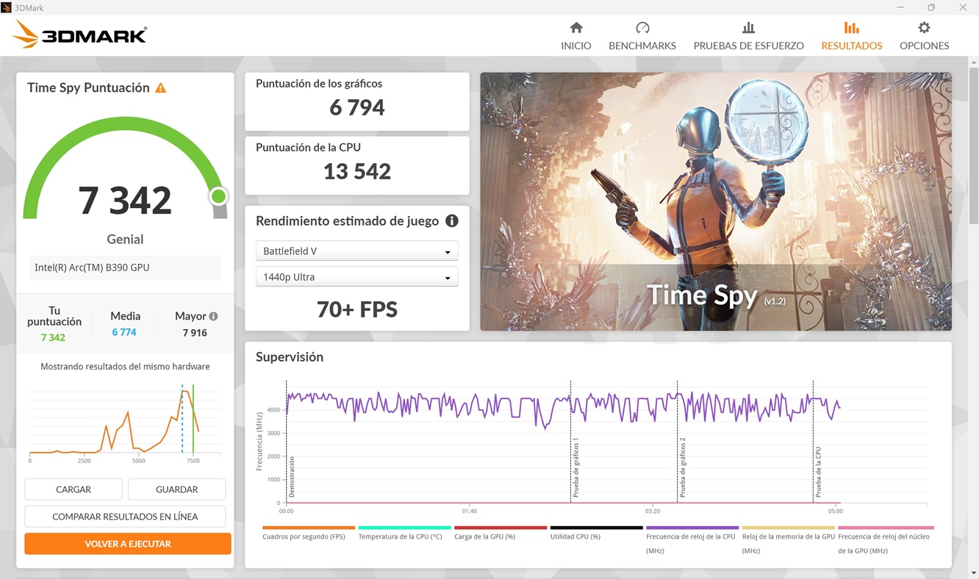
Task: Click the Frecuencia de reloj de la CPU color swatch
Action: point(692,527)
